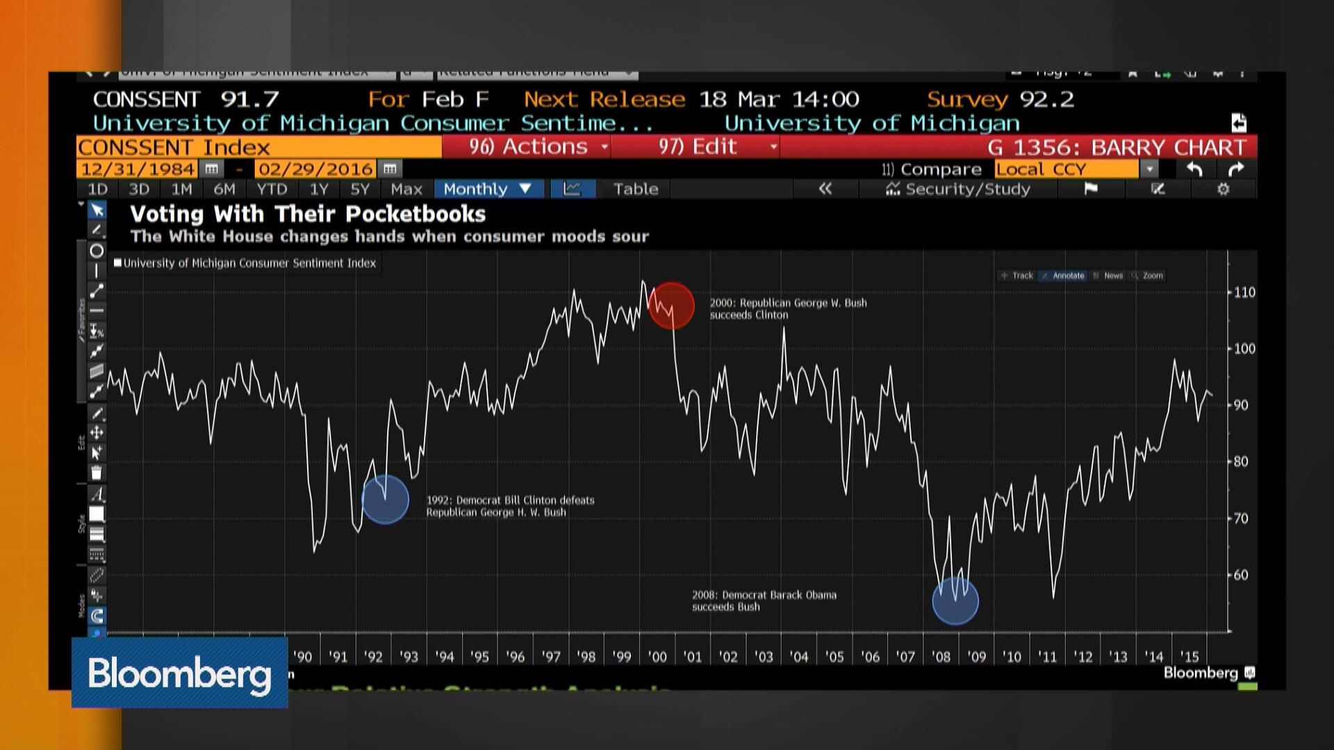Screen dimensions: 1334x750
Task: Switch to the Table view
Action: click(634, 189)
